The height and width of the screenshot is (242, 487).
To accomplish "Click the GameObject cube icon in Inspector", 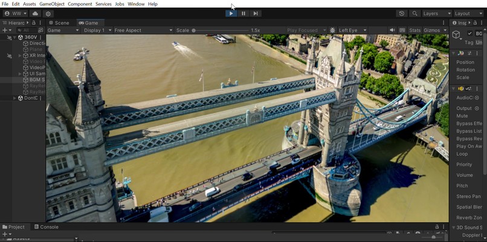I will (456, 35).
